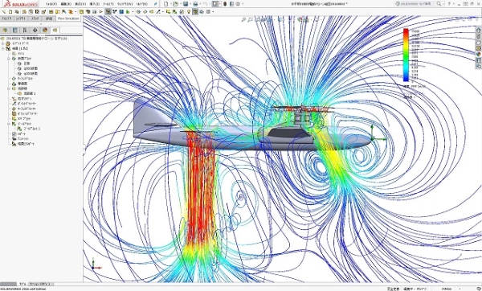Open the DisplayManager color sphere panel tab

coord(45,31)
